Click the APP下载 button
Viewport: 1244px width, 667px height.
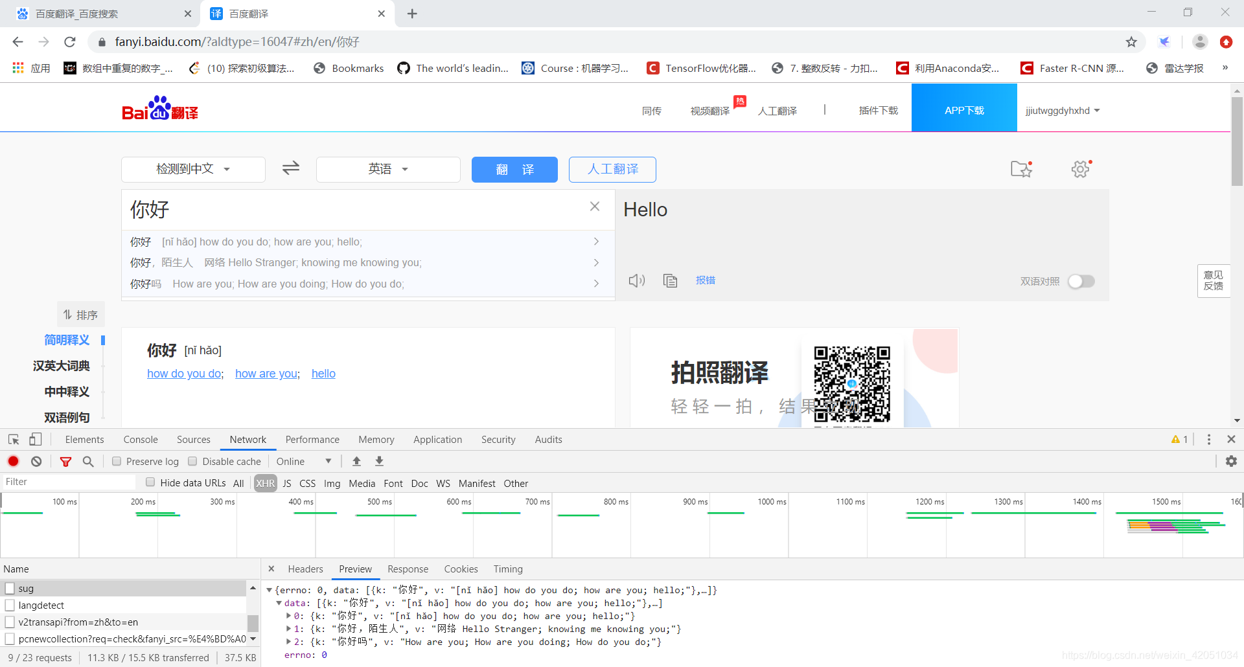pos(964,108)
